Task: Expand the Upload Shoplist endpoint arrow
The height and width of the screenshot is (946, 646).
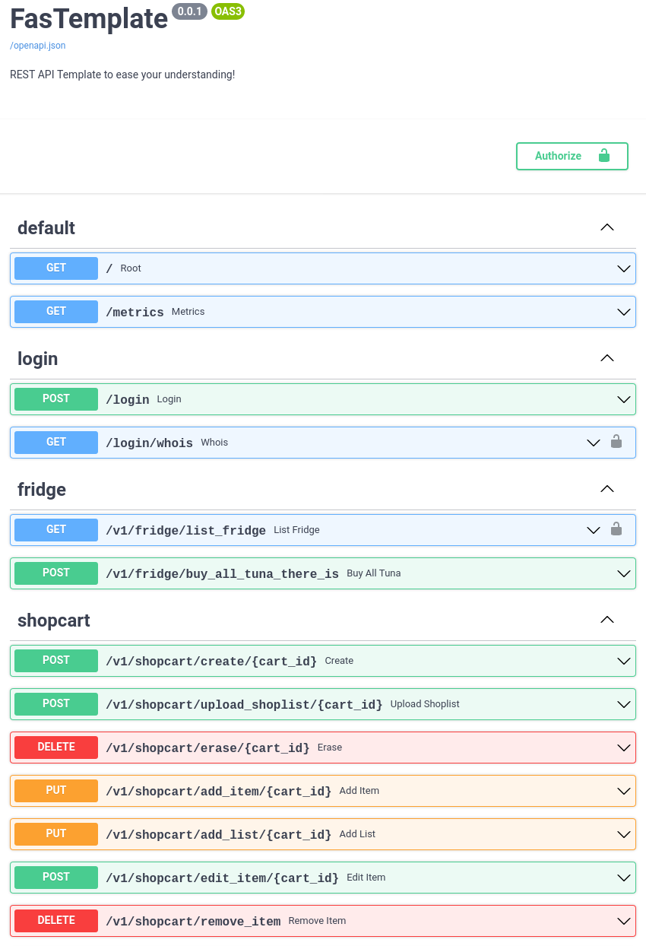Action: pyautogui.click(x=624, y=704)
